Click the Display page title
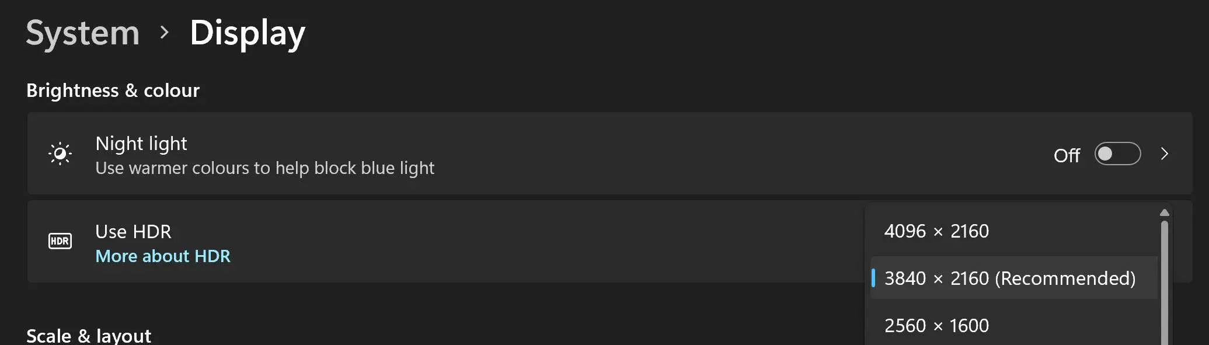Image resolution: width=1209 pixels, height=345 pixels. [248, 33]
